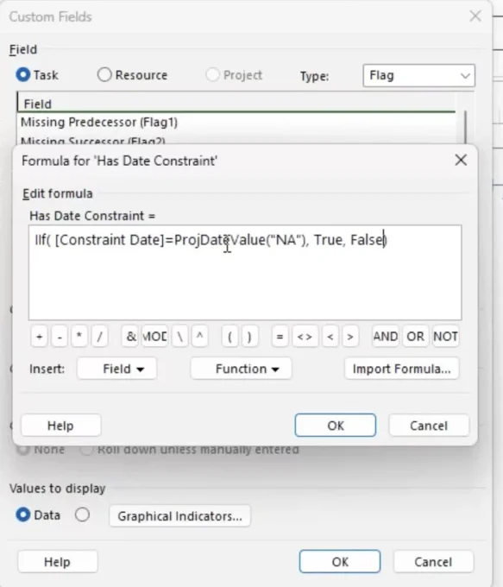The height and width of the screenshot is (587, 503).
Task: Click the Field column header
Action: point(236,104)
